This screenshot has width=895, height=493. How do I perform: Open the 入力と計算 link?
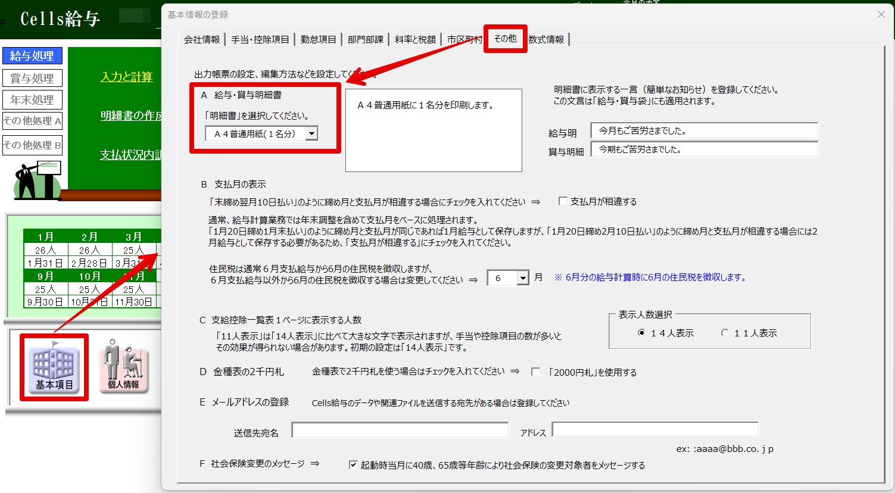tap(127, 77)
